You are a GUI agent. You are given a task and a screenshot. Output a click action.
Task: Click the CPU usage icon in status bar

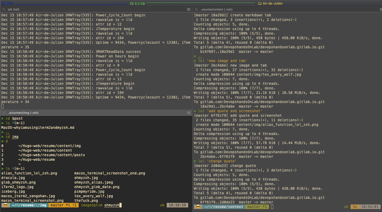point(4,3)
